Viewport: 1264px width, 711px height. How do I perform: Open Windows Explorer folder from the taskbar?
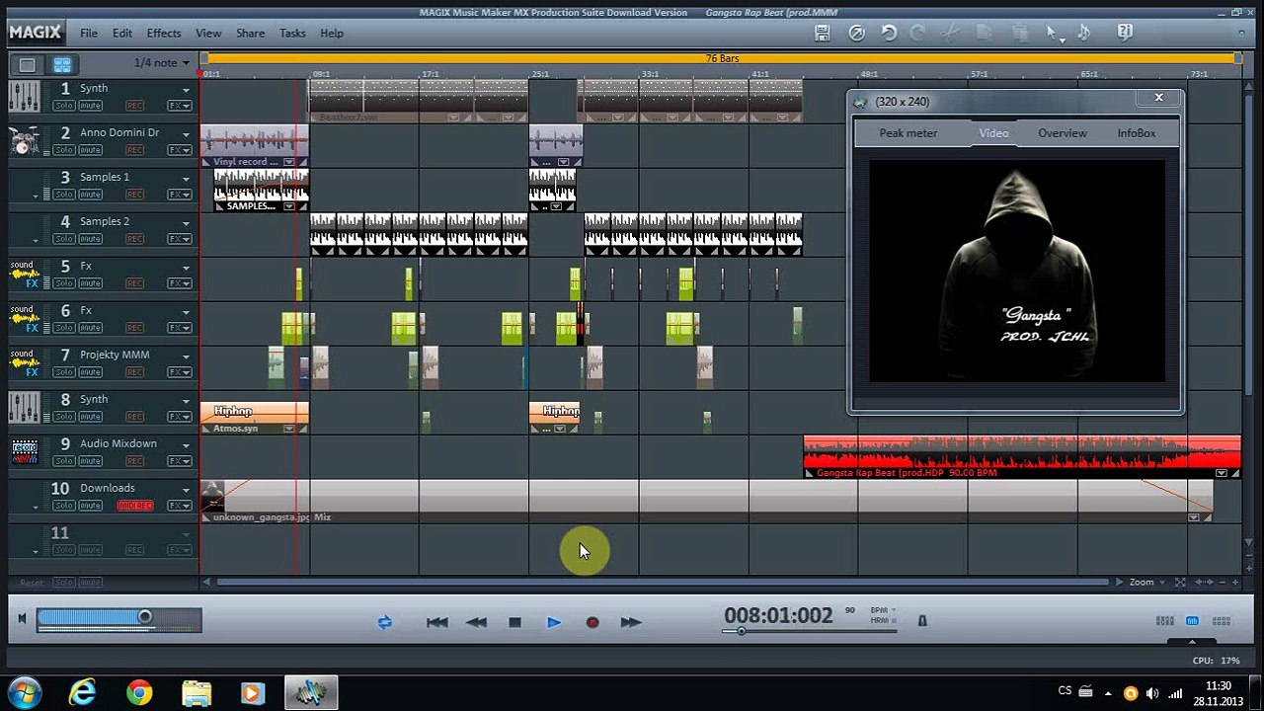pyautogui.click(x=197, y=693)
